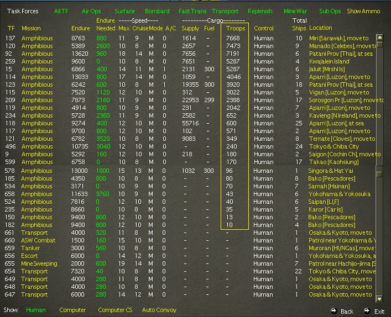Click endure needed value 3760
This screenshot has width=391, height=317.
pos(103,194)
